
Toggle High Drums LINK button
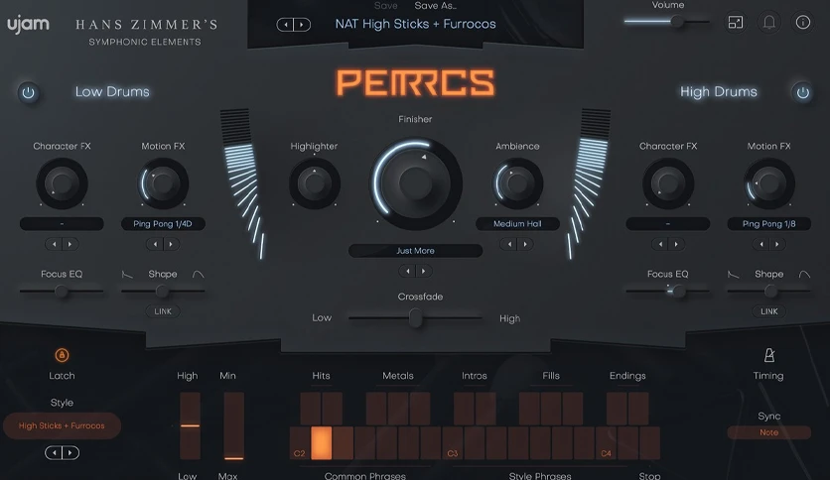[x=769, y=311]
